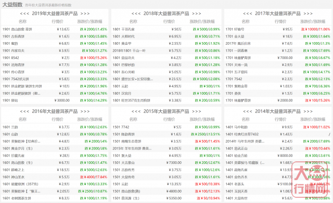The width and height of the screenshot is (333, 203).
Task: Click the ¥13.6万 price in the 2019 table
Action: point(63,29)
